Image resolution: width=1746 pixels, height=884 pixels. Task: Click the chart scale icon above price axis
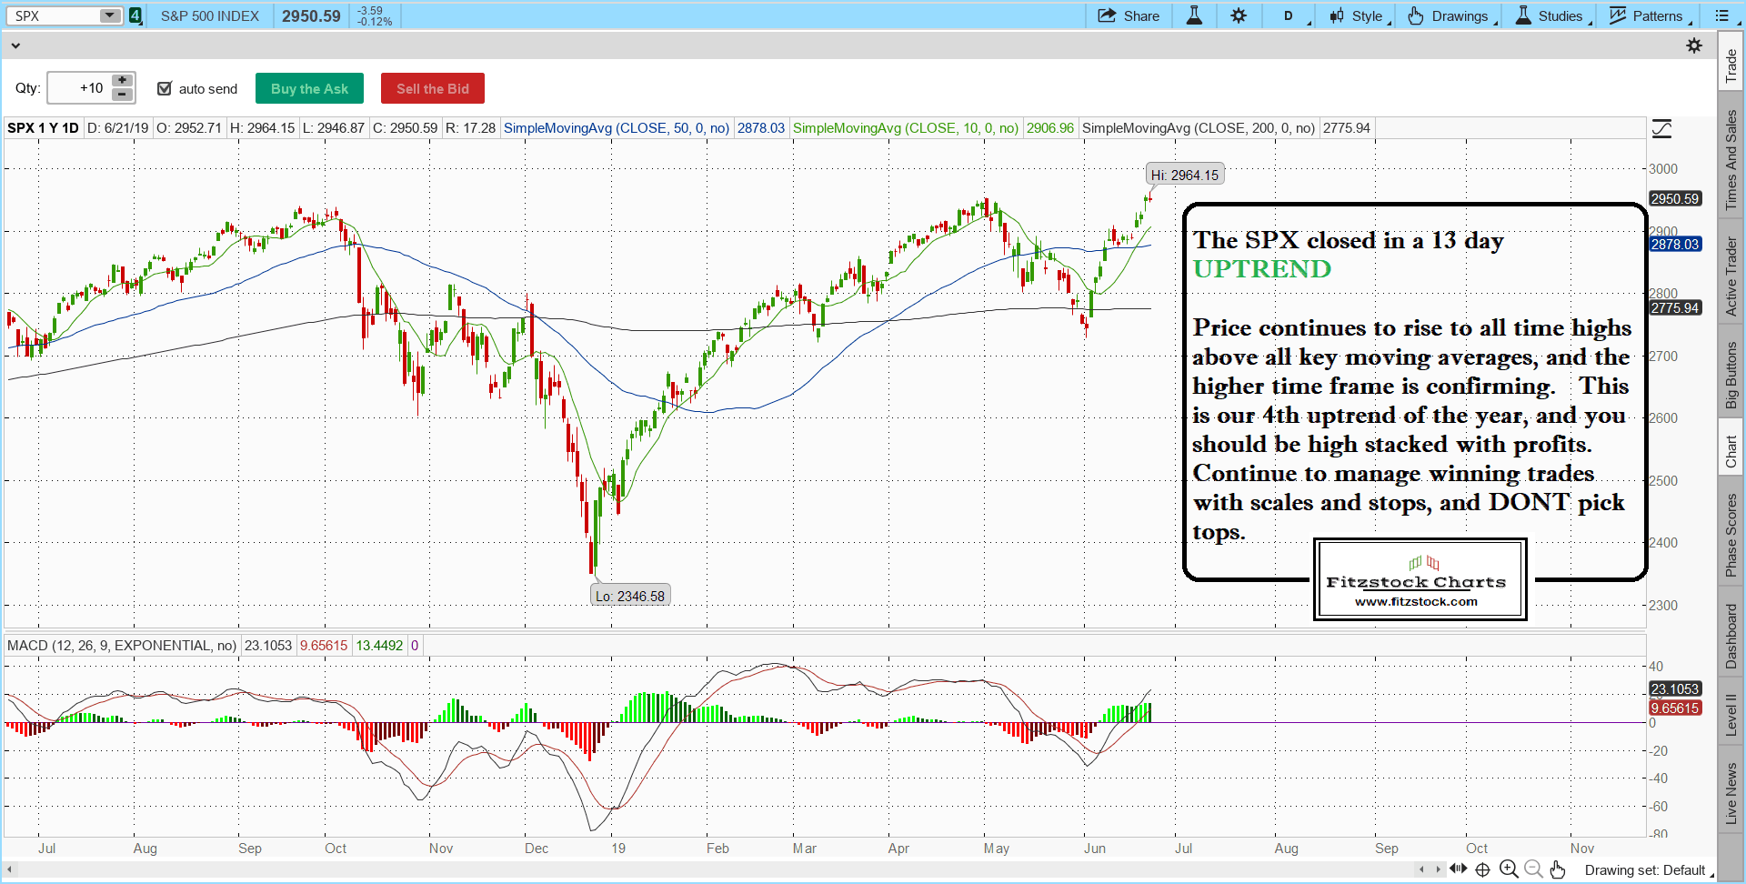coord(1661,129)
